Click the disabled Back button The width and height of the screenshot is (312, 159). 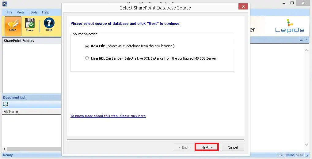pyautogui.click(x=184, y=147)
